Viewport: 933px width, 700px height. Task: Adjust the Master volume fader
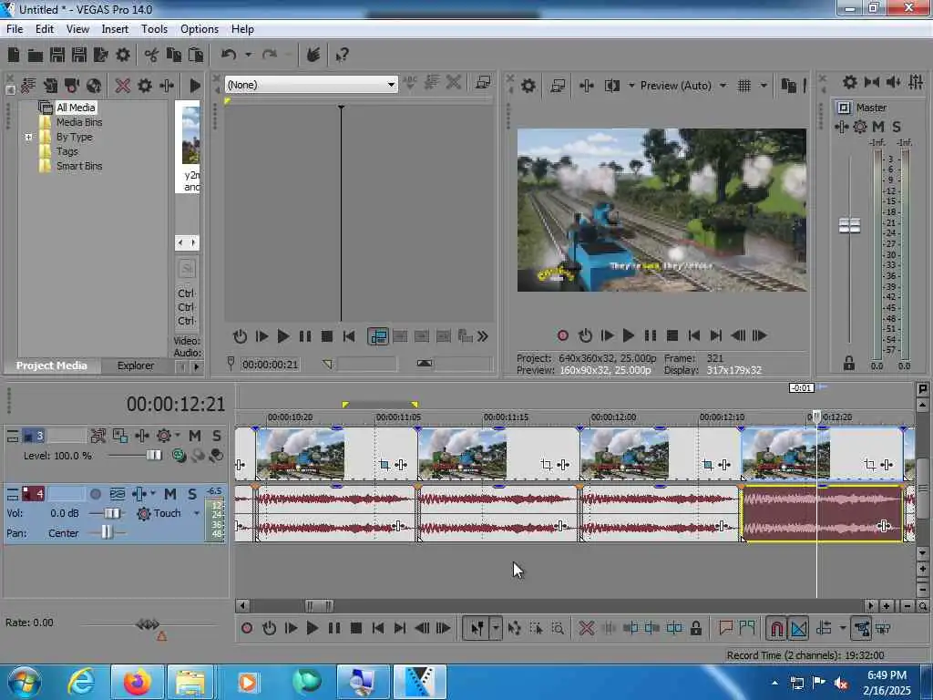pyautogui.click(x=850, y=226)
